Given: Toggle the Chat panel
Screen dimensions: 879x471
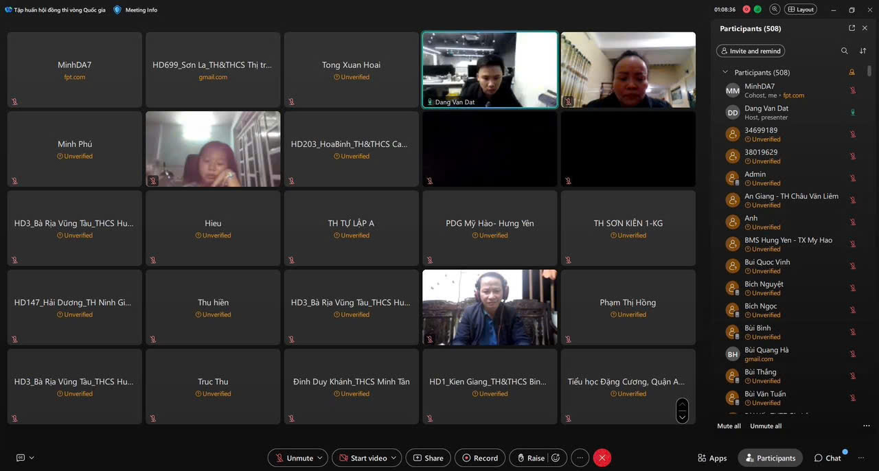Looking at the screenshot, I should click(827, 458).
